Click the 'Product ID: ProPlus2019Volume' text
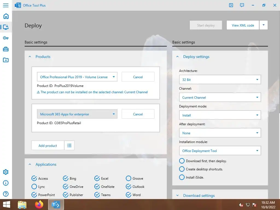This screenshot has width=280, height=210. click(60, 86)
